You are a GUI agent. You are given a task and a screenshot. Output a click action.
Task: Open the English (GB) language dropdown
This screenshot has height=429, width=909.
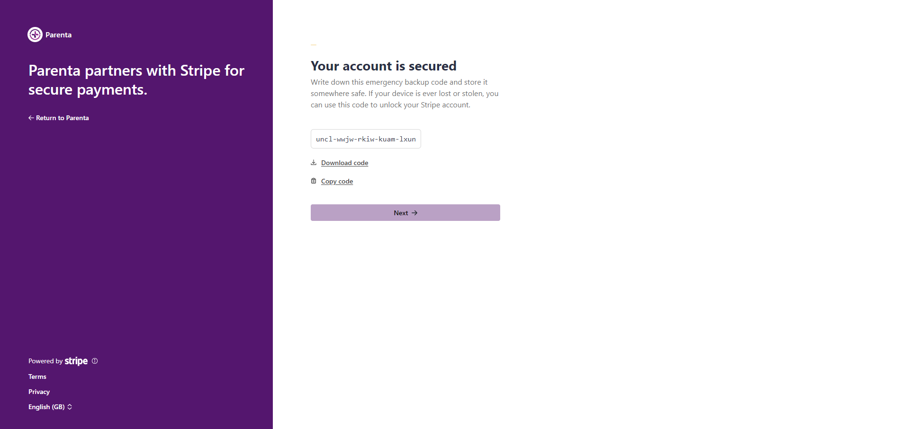point(50,407)
